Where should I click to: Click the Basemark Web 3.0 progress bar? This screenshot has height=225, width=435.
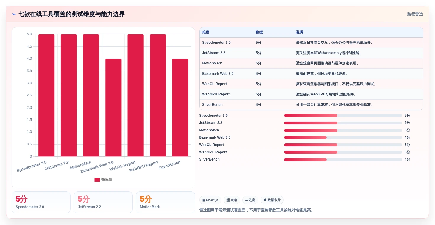(x=343, y=137)
